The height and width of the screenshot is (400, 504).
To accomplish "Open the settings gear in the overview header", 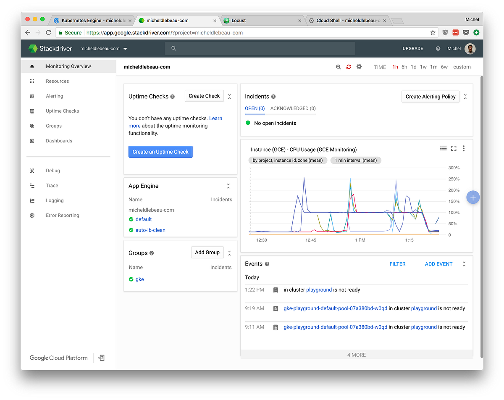I will tap(359, 66).
